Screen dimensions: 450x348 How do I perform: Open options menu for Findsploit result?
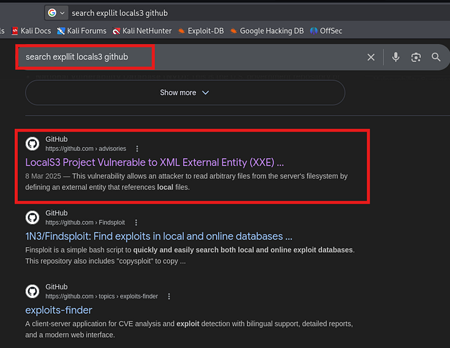(136, 222)
